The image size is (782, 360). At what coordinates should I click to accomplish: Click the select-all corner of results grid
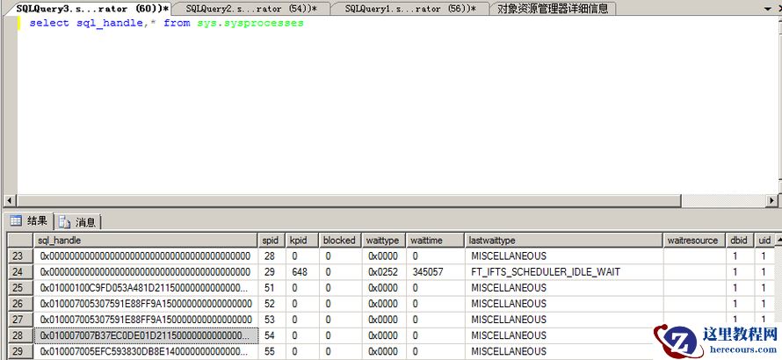pos(19,240)
